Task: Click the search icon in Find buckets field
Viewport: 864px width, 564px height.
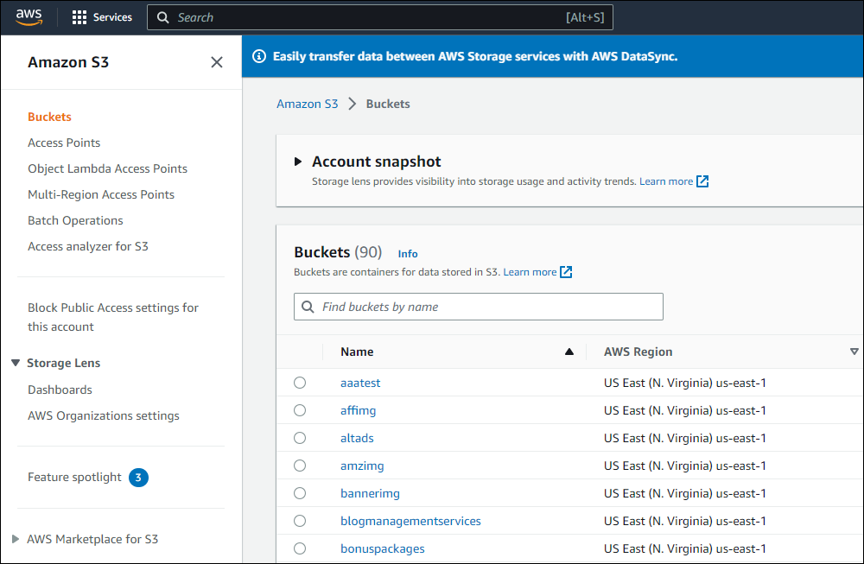Action: click(x=308, y=307)
